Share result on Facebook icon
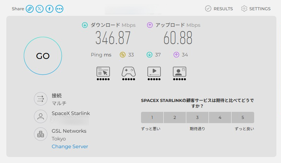Screen dimensions: 281x163 (49, 9)
